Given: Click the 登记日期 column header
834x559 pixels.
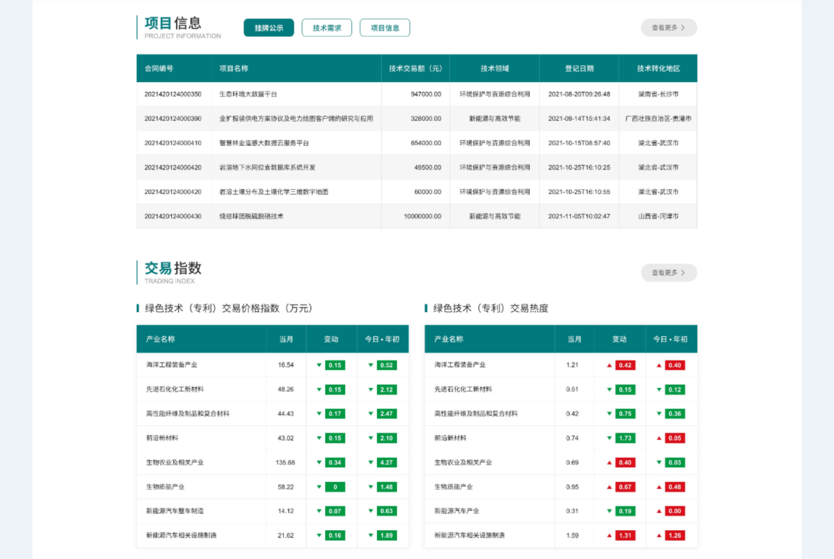Looking at the screenshot, I should [x=579, y=68].
